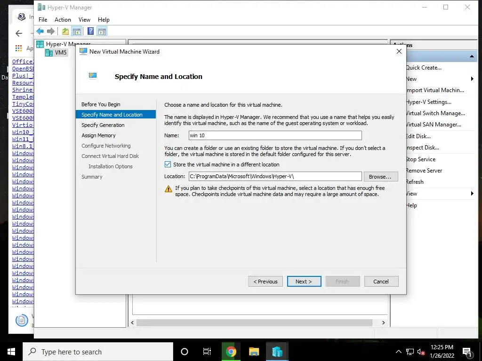Viewport: 482px width, 361px height.
Task: Click Import Virtual Machine action
Action: (435, 90)
